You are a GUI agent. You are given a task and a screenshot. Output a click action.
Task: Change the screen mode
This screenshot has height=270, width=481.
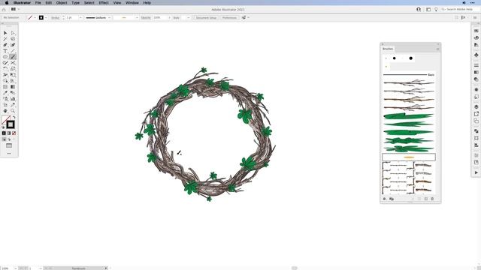point(9,145)
